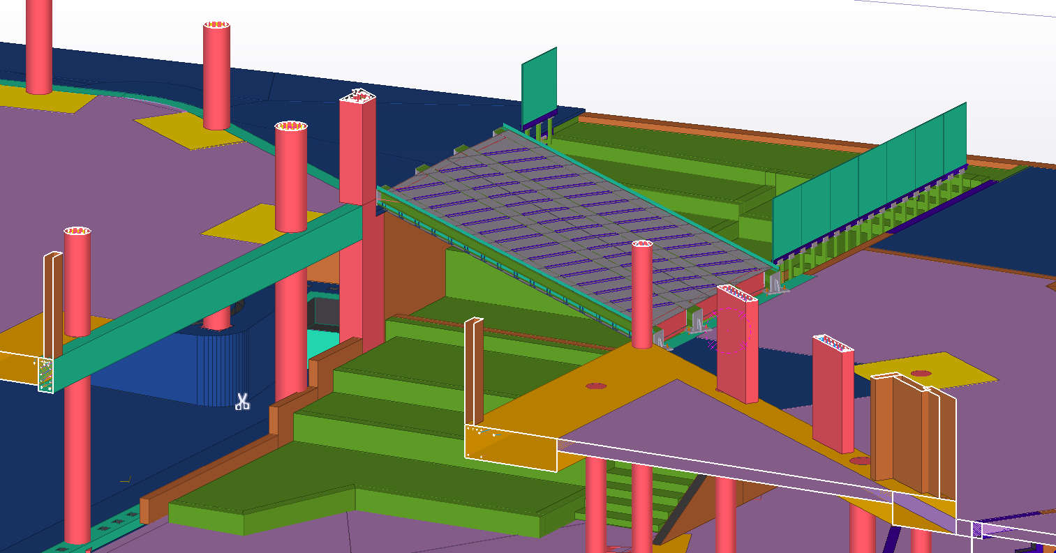Click the rightmost oblong red column
Image resolution: width=1056 pixels, height=553 pixels.
(x=833, y=394)
